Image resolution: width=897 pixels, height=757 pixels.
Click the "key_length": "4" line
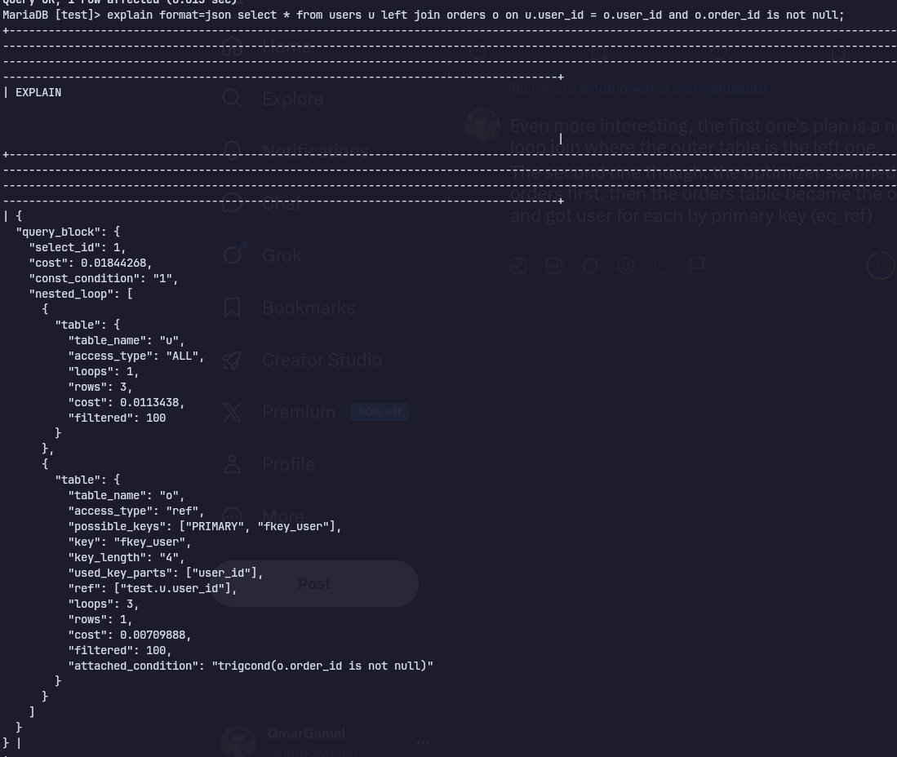point(127,557)
